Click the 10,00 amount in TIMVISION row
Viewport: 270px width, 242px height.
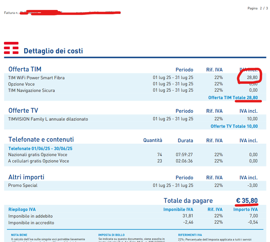[252, 119]
